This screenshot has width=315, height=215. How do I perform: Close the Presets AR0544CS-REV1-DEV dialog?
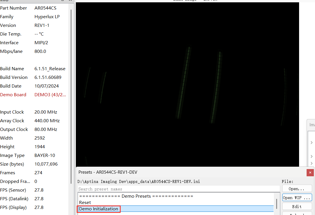(x=310, y=173)
